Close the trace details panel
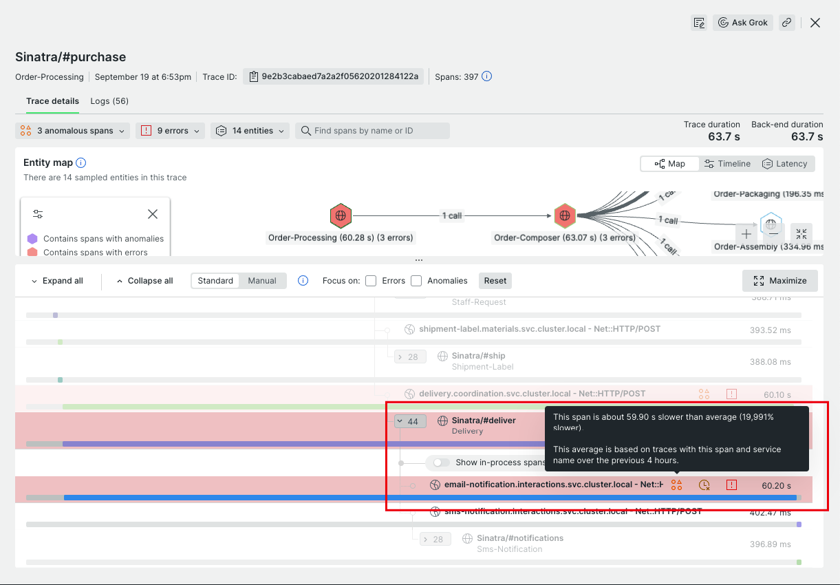The image size is (840, 585). click(x=815, y=23)
